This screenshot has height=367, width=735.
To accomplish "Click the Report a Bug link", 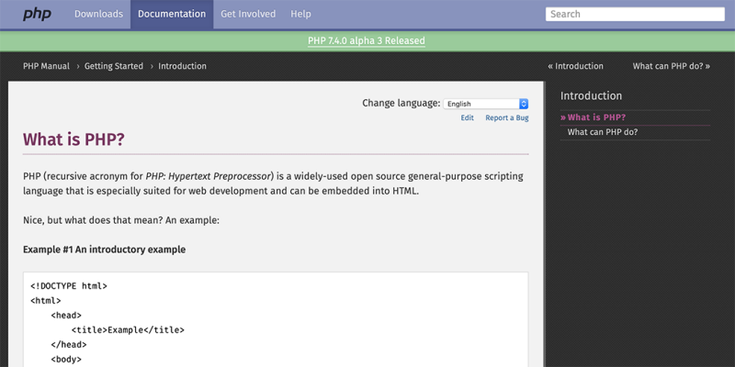I will 507,118.
